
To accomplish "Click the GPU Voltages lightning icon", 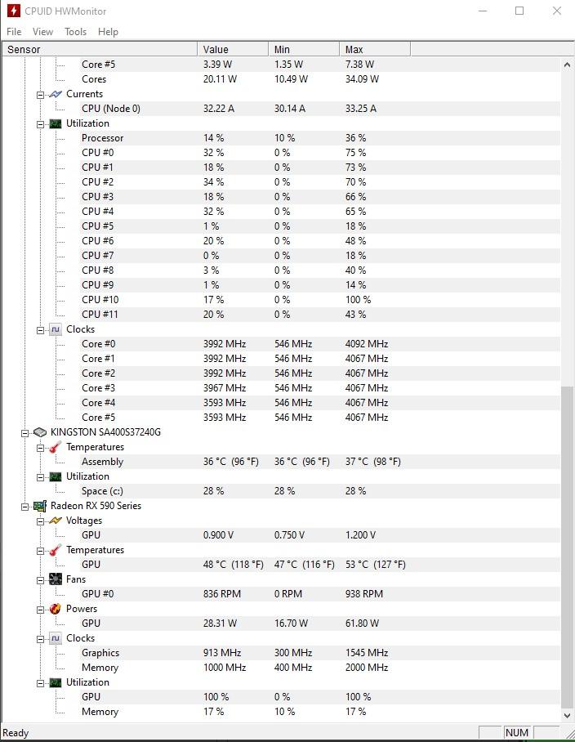I will pyautogui.click(x=56, y=521).
